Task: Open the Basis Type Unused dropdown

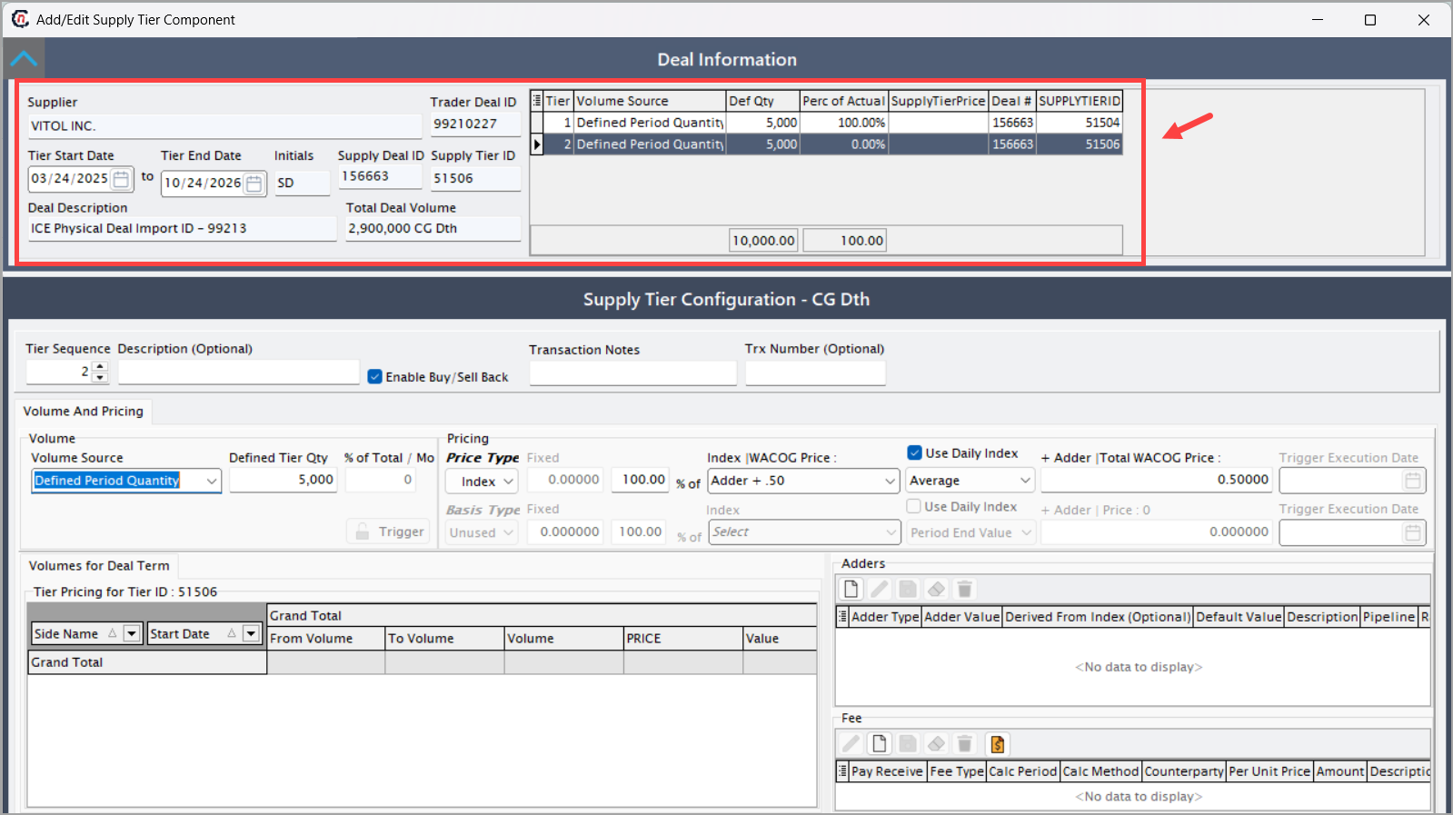Action: point(508,532)
